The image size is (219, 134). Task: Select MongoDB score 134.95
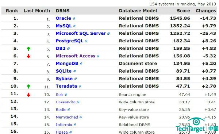181,64
